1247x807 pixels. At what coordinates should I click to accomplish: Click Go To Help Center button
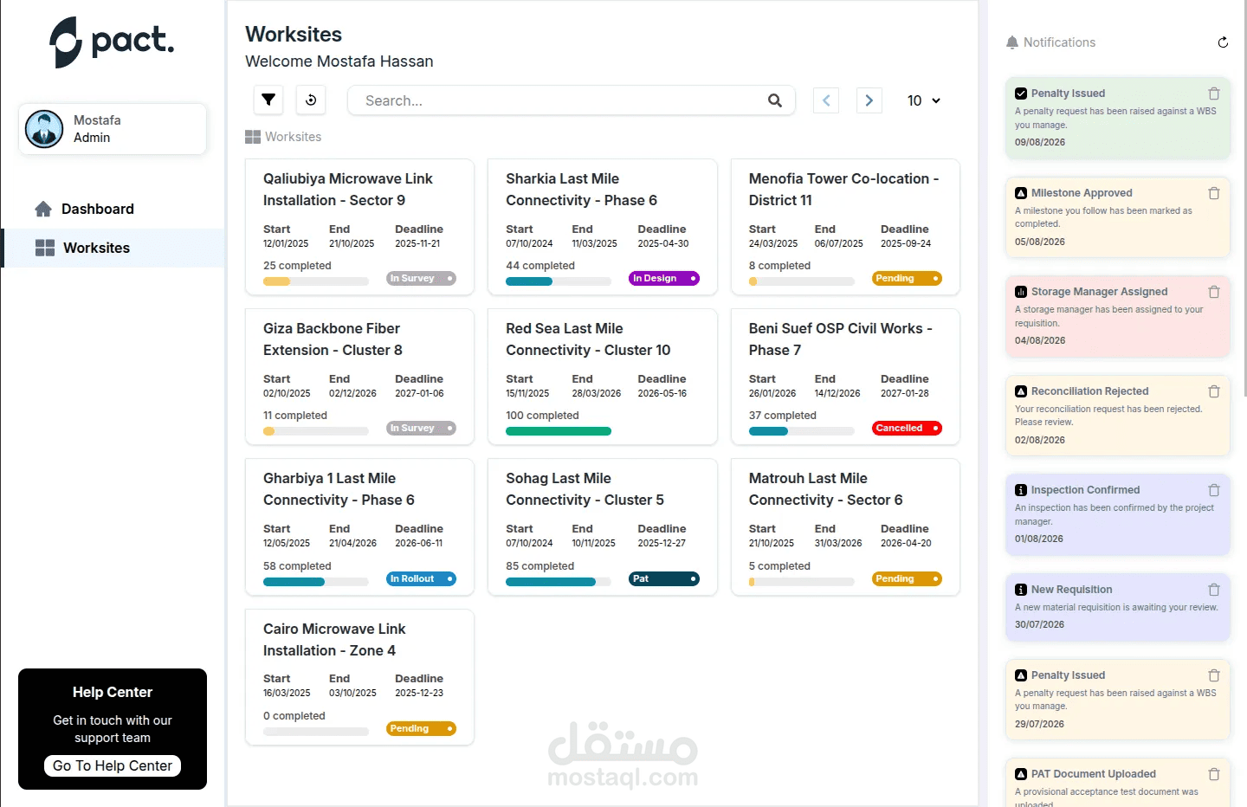pyautogui.click(x=113, y=765)
